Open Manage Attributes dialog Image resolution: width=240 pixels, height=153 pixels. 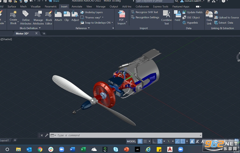(38, 18)
